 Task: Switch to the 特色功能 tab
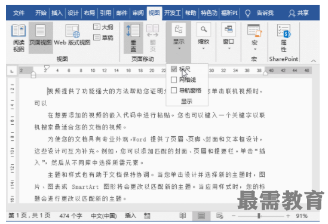click(209, 13)
